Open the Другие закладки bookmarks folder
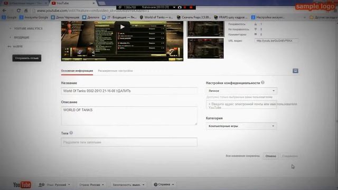This screenshot has height=190, width=338. pos(324,17)
